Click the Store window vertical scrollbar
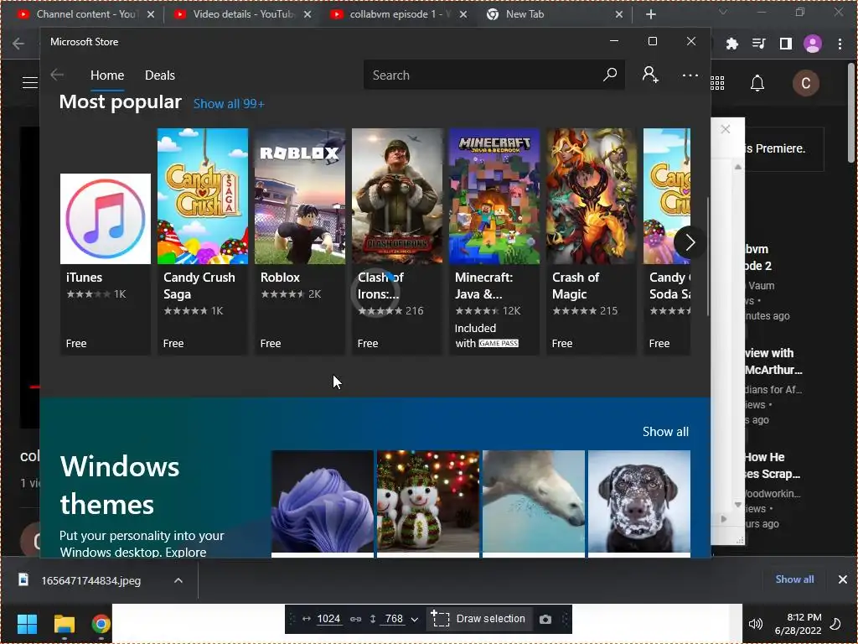Screen dimensions: 858x644 point(707,257)
